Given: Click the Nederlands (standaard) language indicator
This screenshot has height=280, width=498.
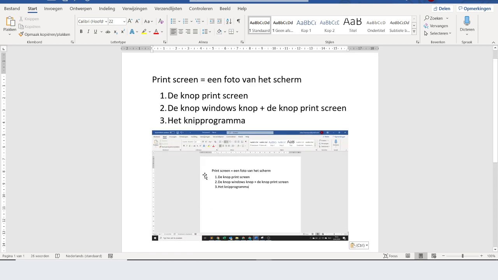Looking at the screenshot, I should (x=84, y=256).
